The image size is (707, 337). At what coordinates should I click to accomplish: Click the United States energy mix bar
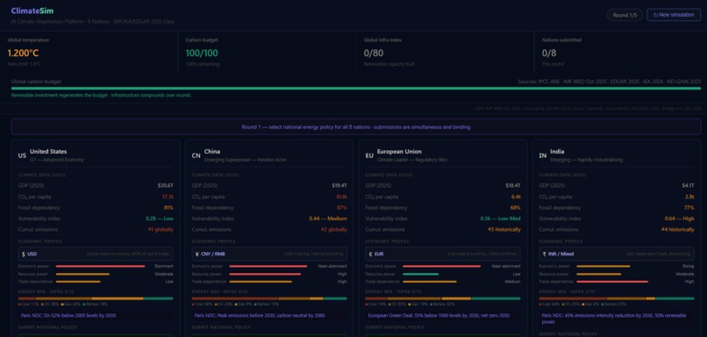(x=96, y=298)
